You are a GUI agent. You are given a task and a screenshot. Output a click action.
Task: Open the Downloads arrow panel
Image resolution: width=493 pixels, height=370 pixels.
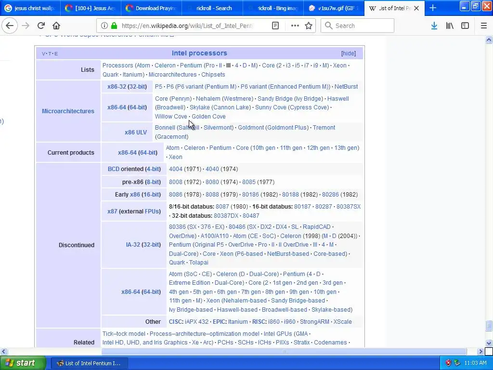[434, 26]
